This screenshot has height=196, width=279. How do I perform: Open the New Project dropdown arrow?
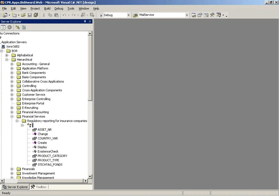click(9, 16)
